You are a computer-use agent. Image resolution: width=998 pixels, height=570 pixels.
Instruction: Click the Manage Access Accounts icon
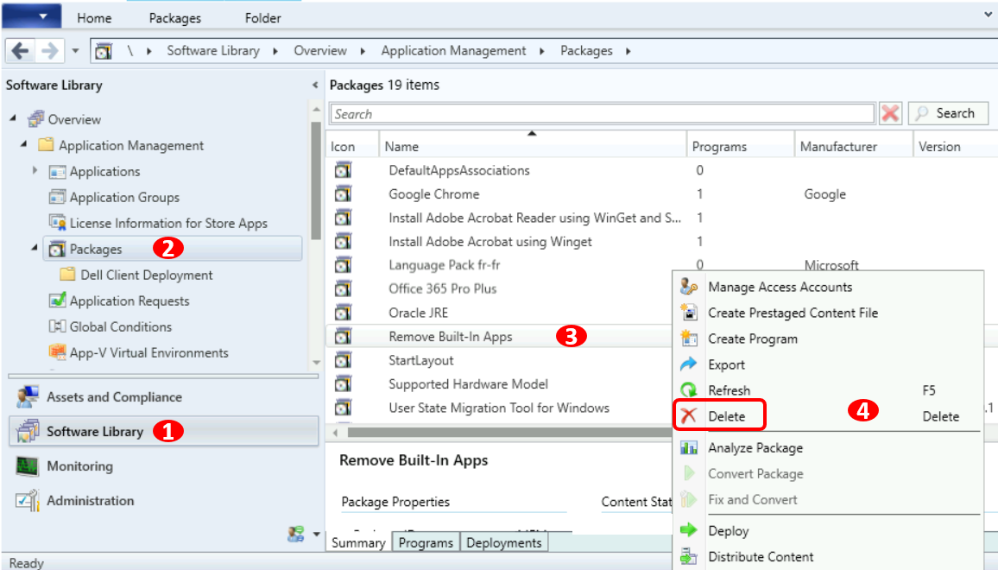click(x=688, y=287)
